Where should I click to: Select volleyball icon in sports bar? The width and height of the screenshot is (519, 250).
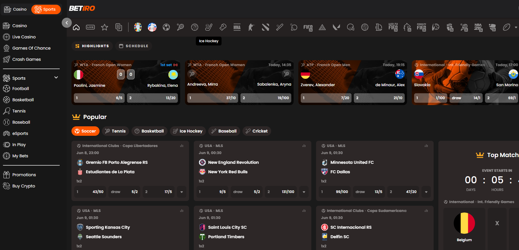click(x=365, y=27)
